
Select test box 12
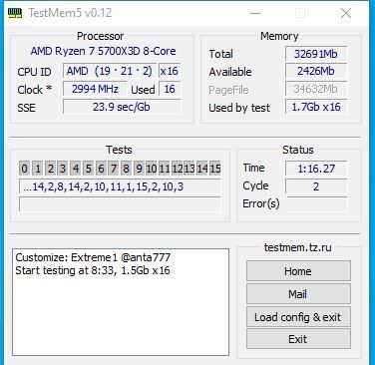pos(177,169)
